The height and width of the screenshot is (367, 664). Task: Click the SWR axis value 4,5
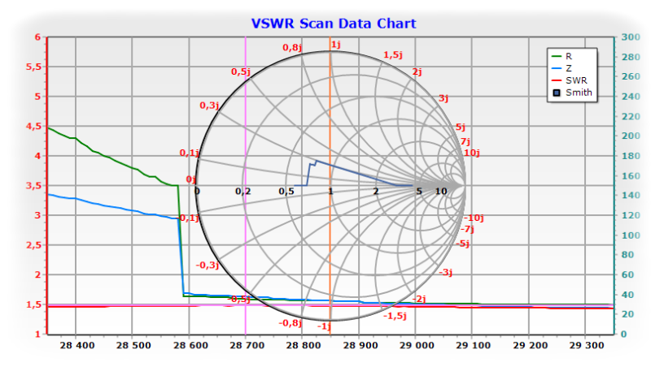(x=34, y=127)
